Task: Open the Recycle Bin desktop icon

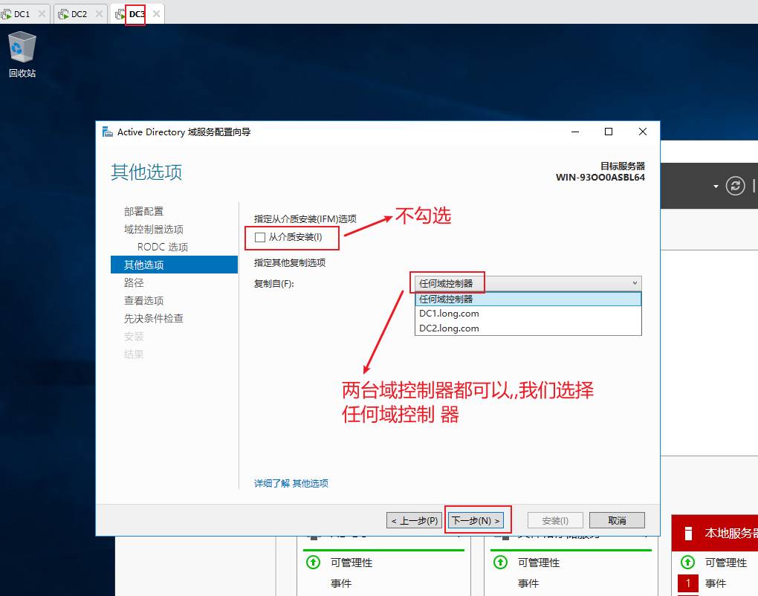Action: click(x=22, y=54)
